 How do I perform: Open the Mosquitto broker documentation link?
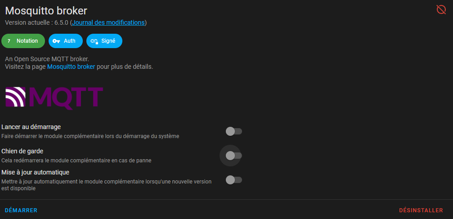tap(71, 67)
